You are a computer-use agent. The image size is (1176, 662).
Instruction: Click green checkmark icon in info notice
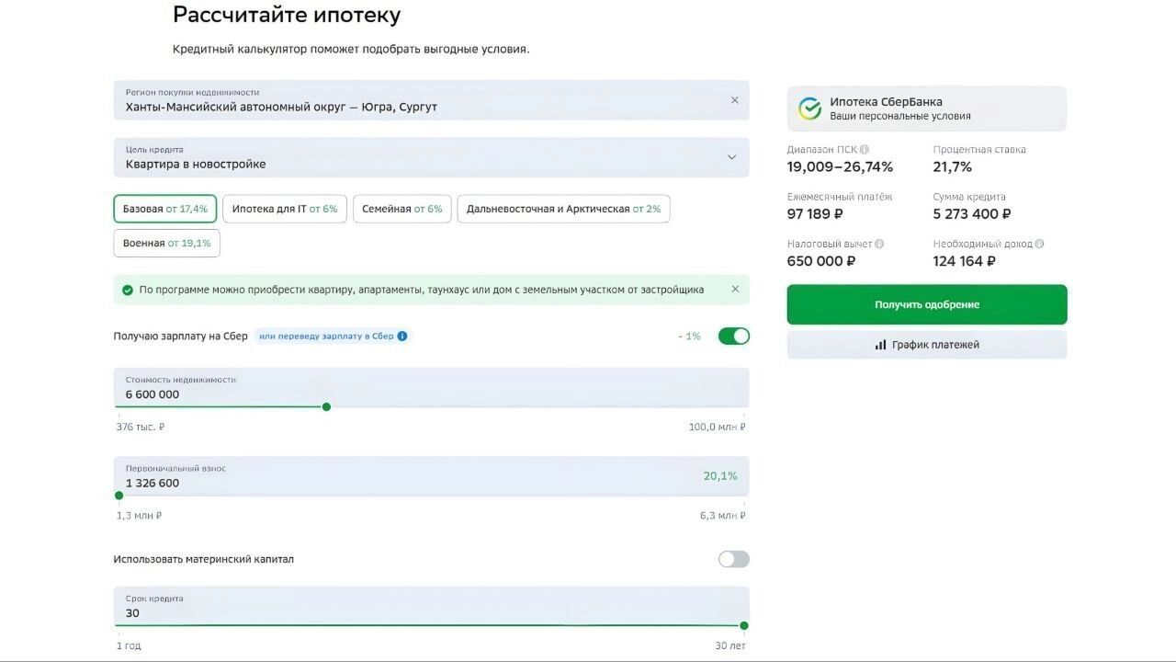[128, 291]
